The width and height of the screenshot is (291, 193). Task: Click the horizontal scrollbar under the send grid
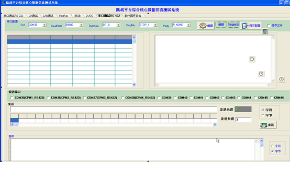(x=114, y=125)
